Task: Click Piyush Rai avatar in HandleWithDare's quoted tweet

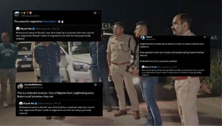Action: [21, 103]
